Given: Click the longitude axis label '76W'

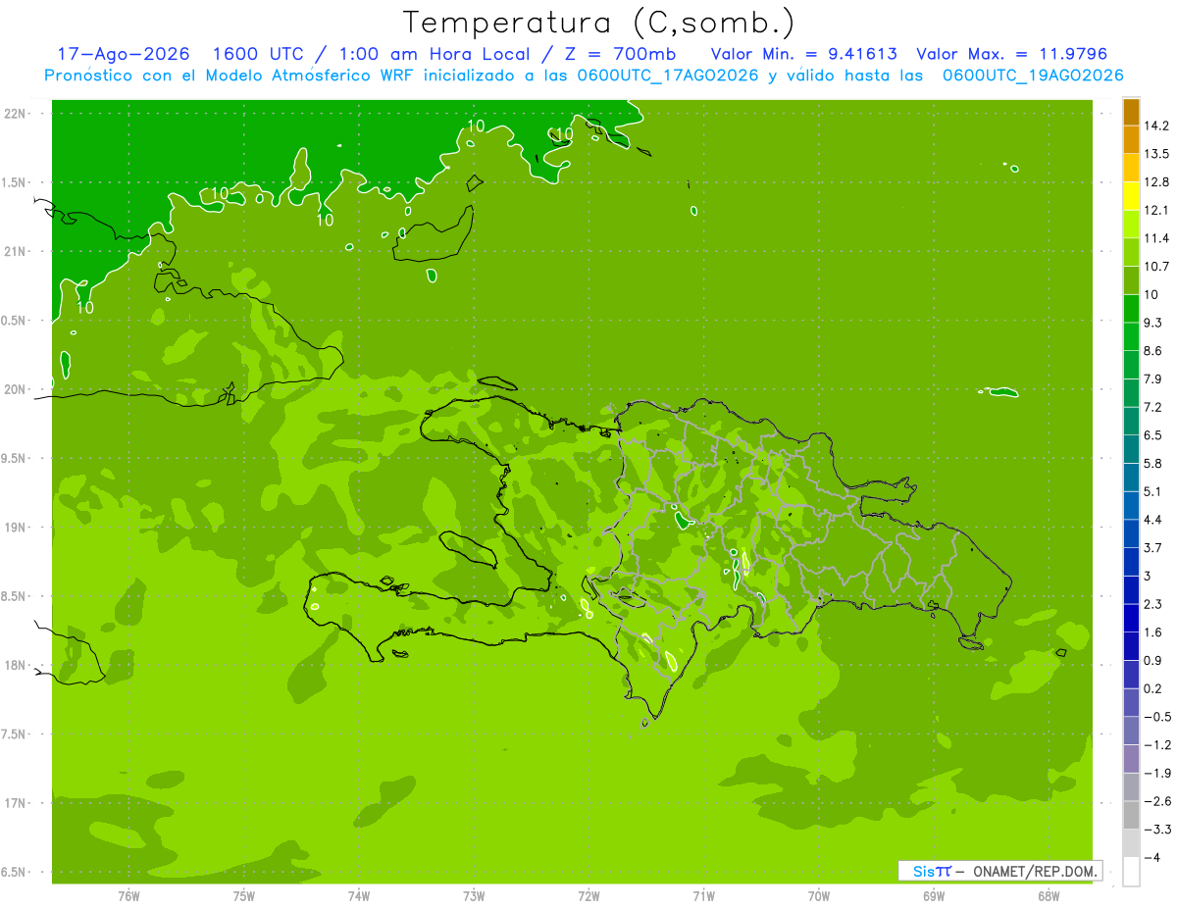Looking at the screenshot, I should pos(128,896).
